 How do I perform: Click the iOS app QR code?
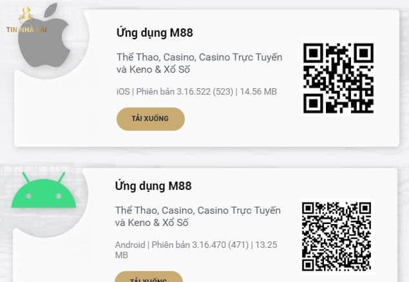tap(338, 78)
